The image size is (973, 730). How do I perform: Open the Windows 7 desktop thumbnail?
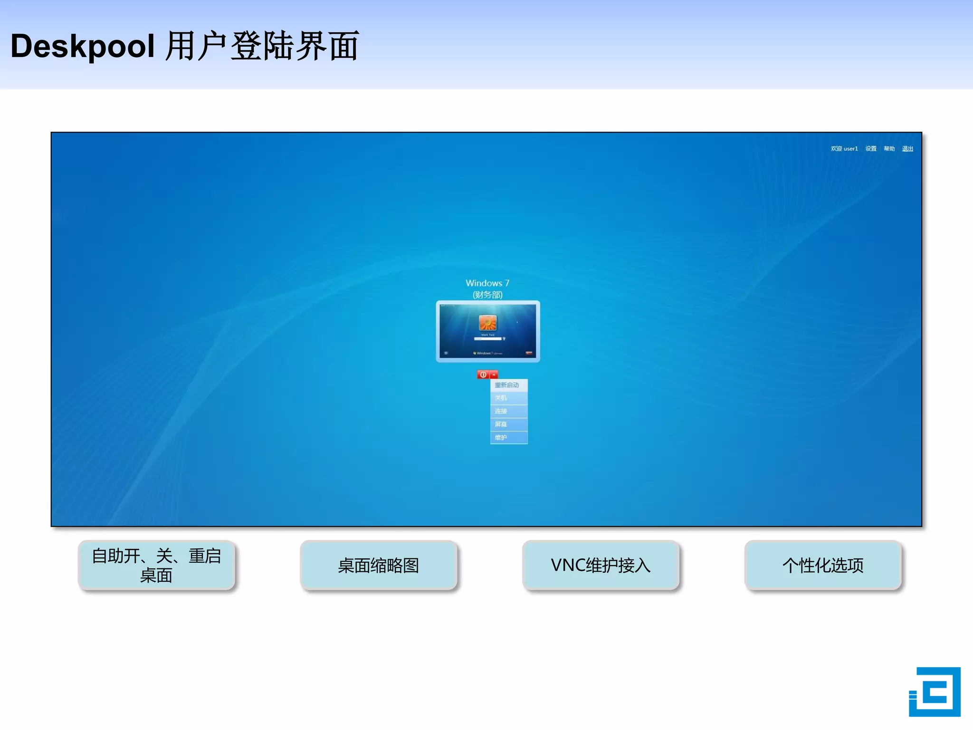point(488,331)
